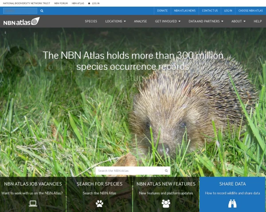Open the Data and Partners dropdown
Image resolution: width=266 pixels, height=212 pixels.
pyautogui.click(x=206, y=21)
